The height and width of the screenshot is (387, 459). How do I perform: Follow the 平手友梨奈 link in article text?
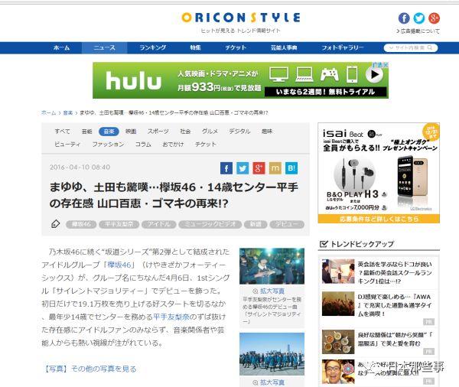point(171,317)
